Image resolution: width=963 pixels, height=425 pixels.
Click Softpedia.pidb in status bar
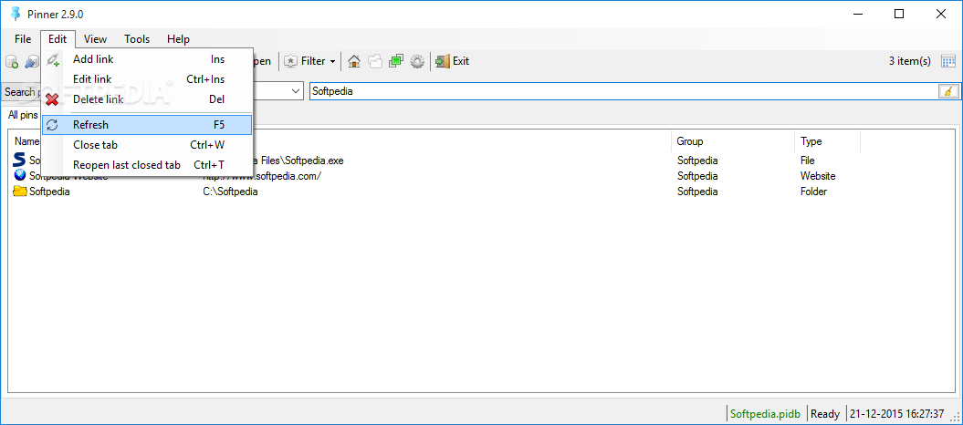767,414
